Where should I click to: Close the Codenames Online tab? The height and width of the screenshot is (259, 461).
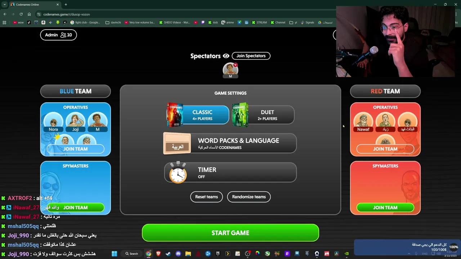(58, 4)
